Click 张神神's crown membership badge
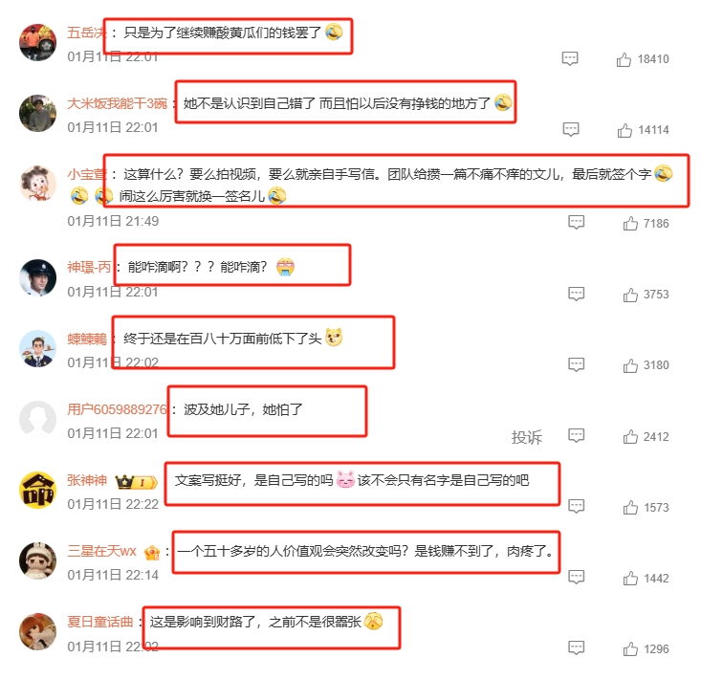The height and width of the screenshot is (680, 701). point(137,482)
